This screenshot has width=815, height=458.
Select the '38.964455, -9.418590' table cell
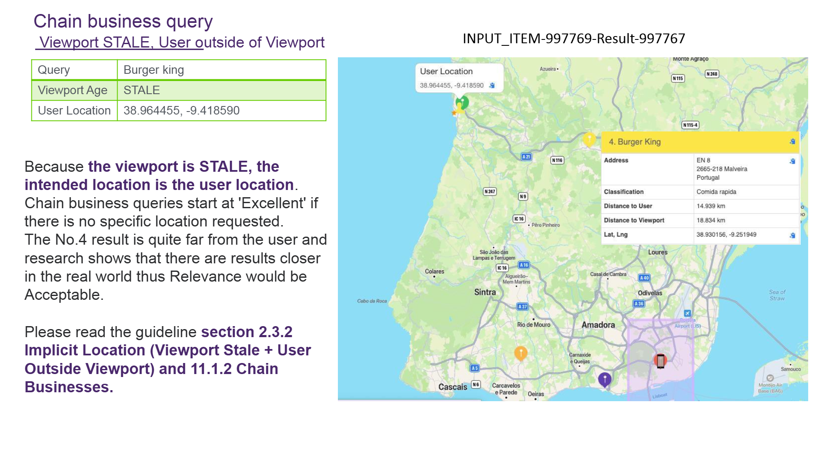coord(221,111)
